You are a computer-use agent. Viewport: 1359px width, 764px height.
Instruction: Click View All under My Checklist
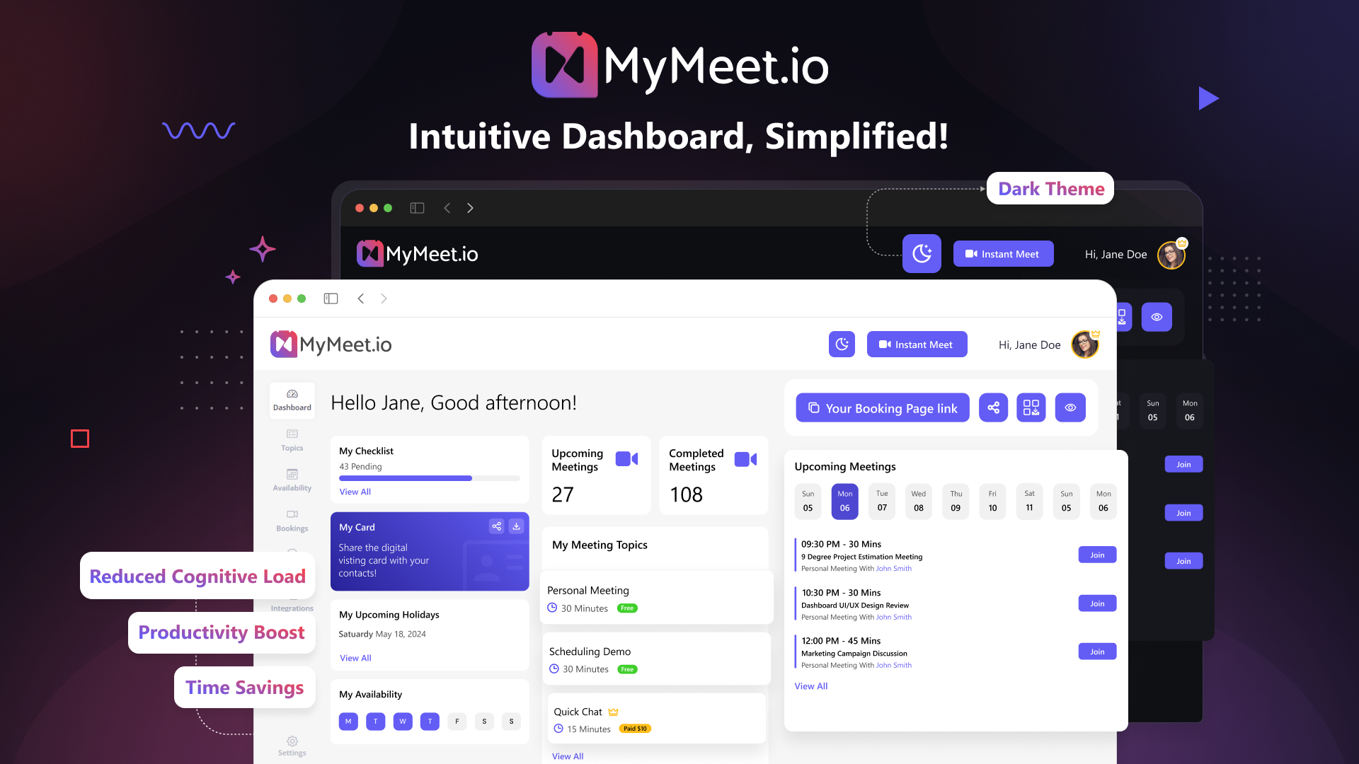coord(355,491)
